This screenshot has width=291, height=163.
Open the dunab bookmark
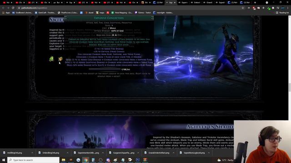(x=90, y=13)
